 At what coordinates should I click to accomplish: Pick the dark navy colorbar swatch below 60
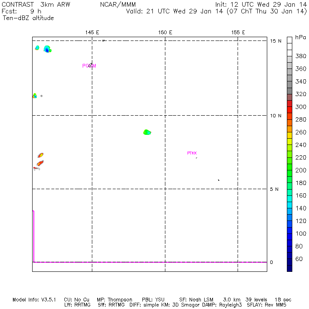click(x=289, y=268)
